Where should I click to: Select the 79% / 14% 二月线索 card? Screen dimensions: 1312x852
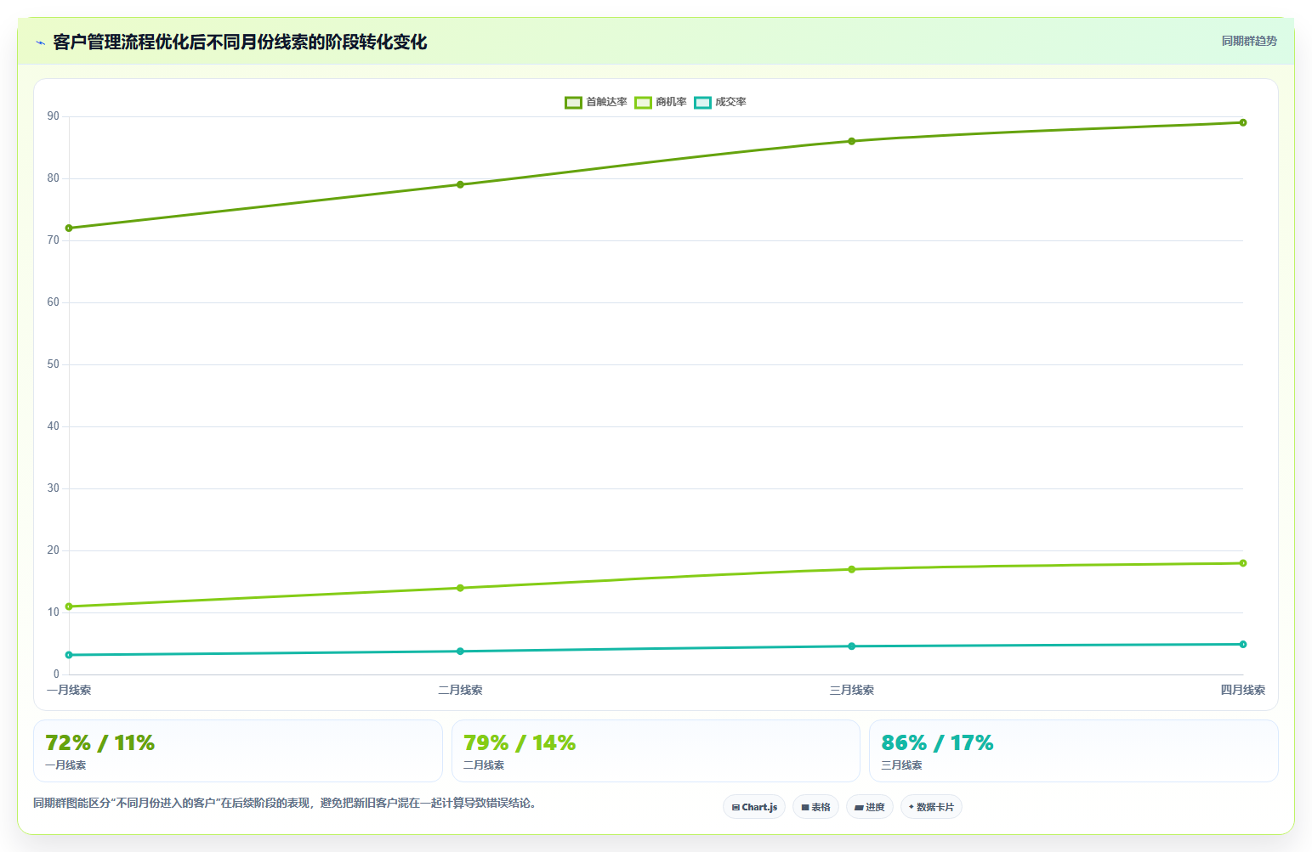(656, 751)
